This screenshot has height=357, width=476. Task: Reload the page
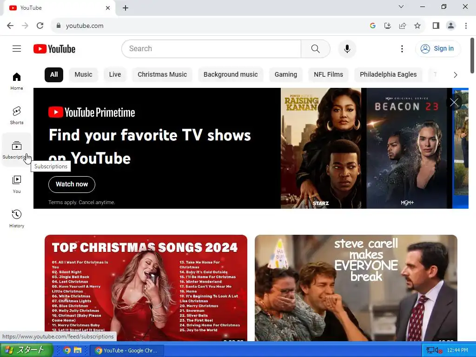tap(40, 26)
